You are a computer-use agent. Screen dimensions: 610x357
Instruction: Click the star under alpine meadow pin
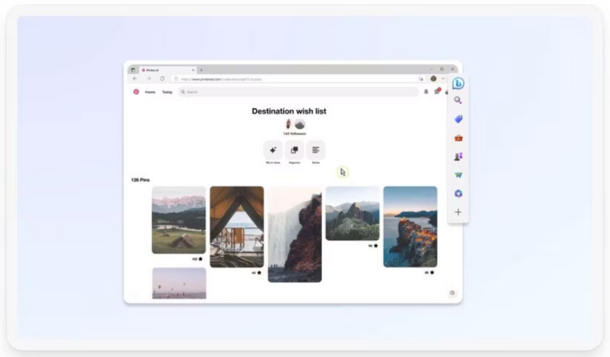[201, 259]
